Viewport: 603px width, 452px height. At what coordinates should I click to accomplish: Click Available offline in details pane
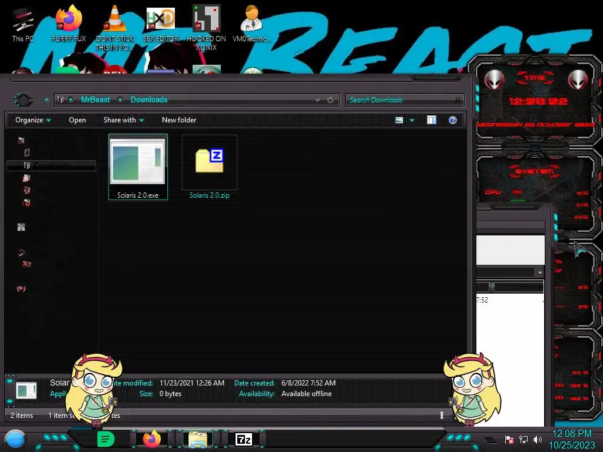point(306,394)
